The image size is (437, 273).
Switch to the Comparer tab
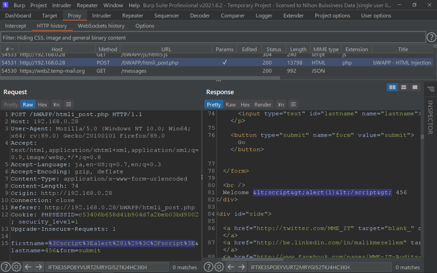pos(233,16)
